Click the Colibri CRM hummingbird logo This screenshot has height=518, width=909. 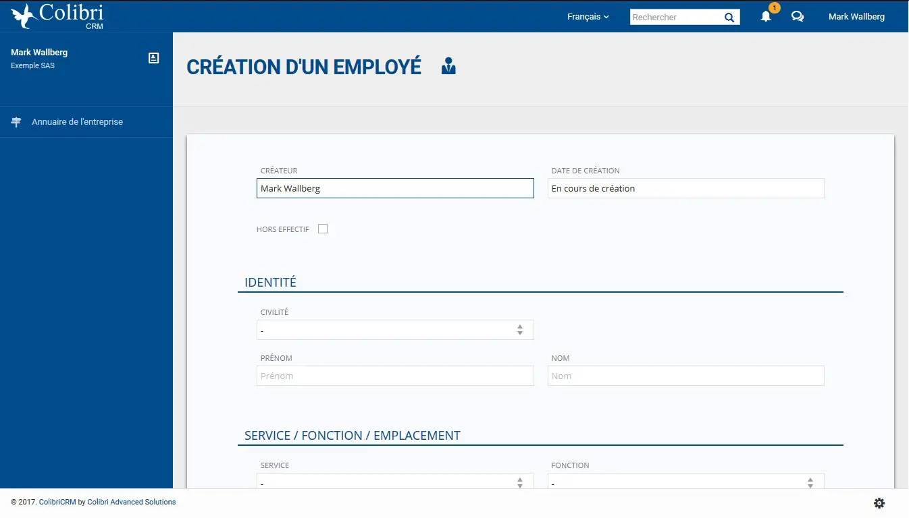pos(58,16)
